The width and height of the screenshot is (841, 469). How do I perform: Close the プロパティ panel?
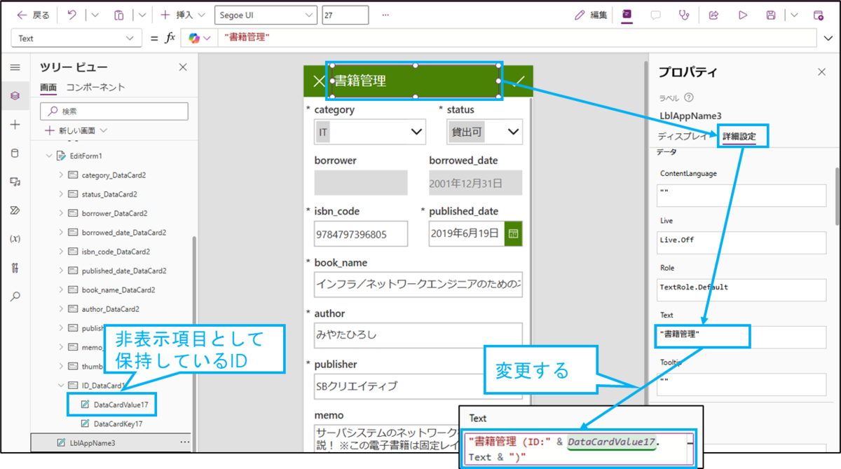822,72
